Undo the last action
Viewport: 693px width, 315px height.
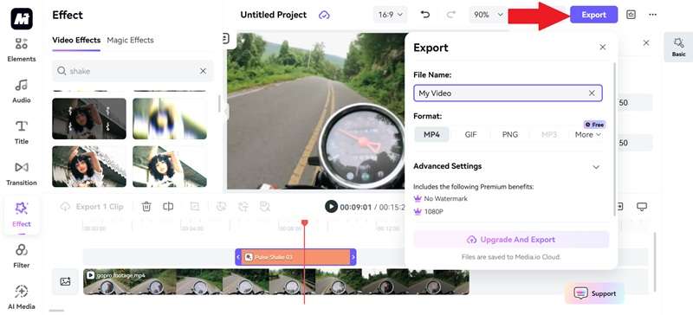pos(424,15)
